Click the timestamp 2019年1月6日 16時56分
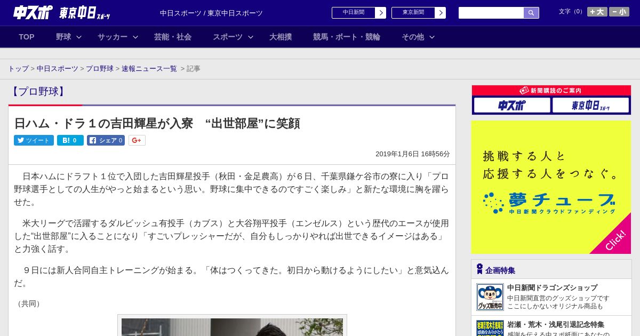The image size is (640, 336). pos(413,154)
